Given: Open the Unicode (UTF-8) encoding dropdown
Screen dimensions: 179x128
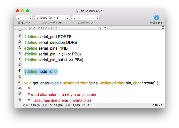Looking at the screenshot, I should (x=52, y=18).
